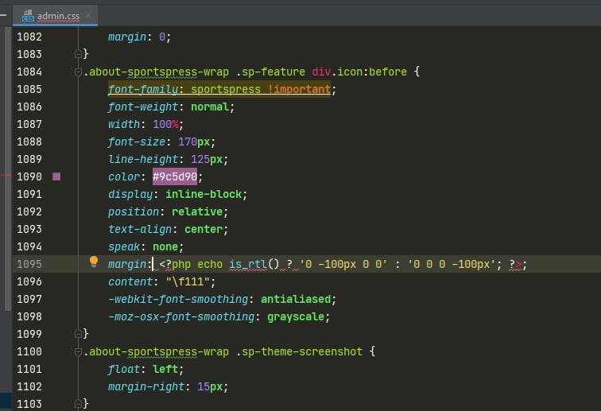The height and width of the screenshot is (411, 601).
Task: Close the admin.css tab
Action: (x=88, y=15)
